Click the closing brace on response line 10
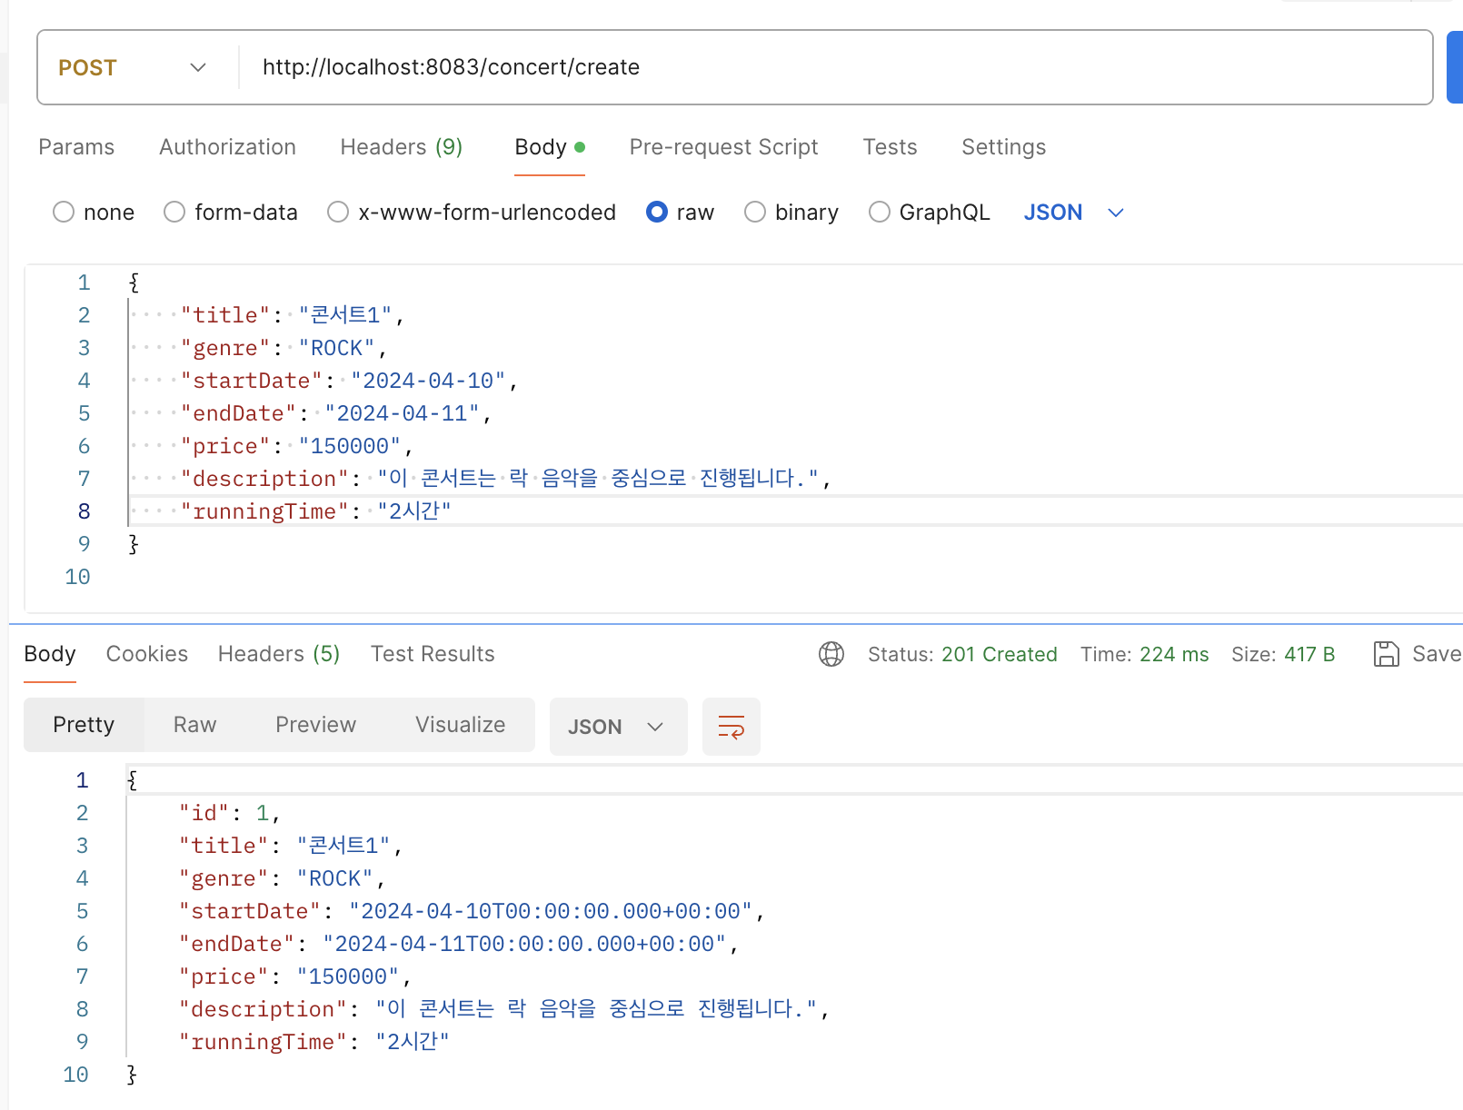This screenshot has height=1110, width=1463. coord(132,1075)
